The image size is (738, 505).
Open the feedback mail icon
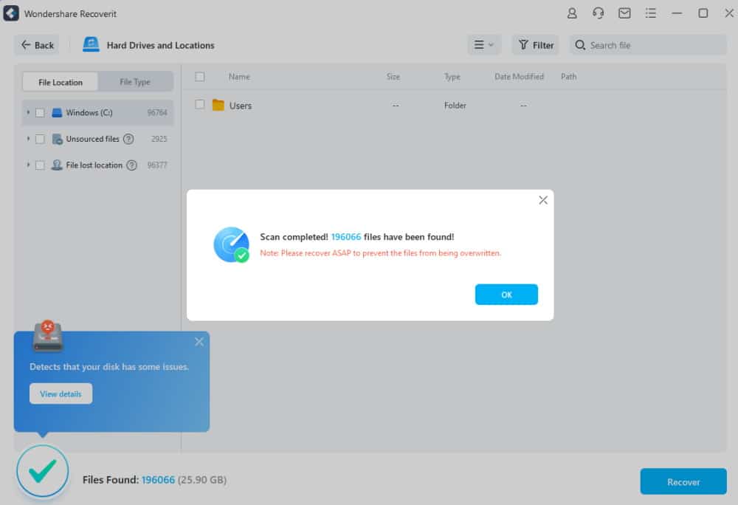(x=624, y=13)
